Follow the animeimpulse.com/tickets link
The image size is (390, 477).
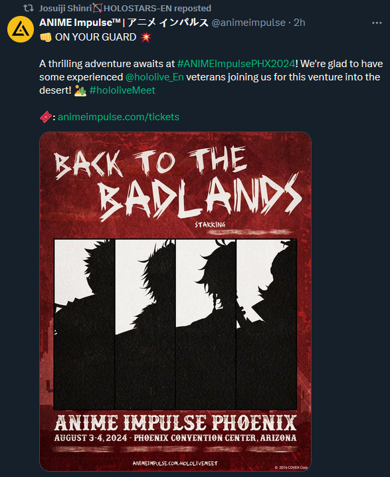point(118,117)
